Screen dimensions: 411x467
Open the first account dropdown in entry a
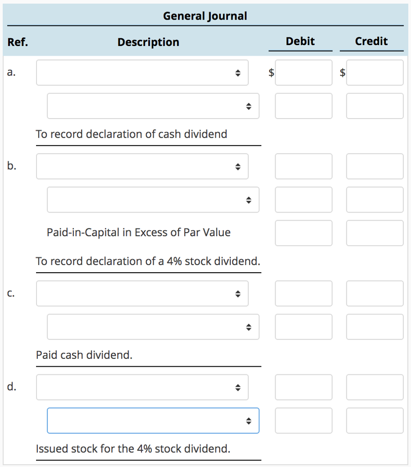(x=142, y=72)
